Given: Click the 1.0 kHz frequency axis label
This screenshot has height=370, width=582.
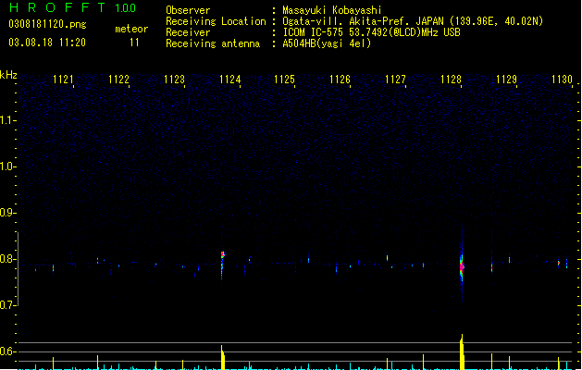Looking at the screenshot, I should (6, 166).
